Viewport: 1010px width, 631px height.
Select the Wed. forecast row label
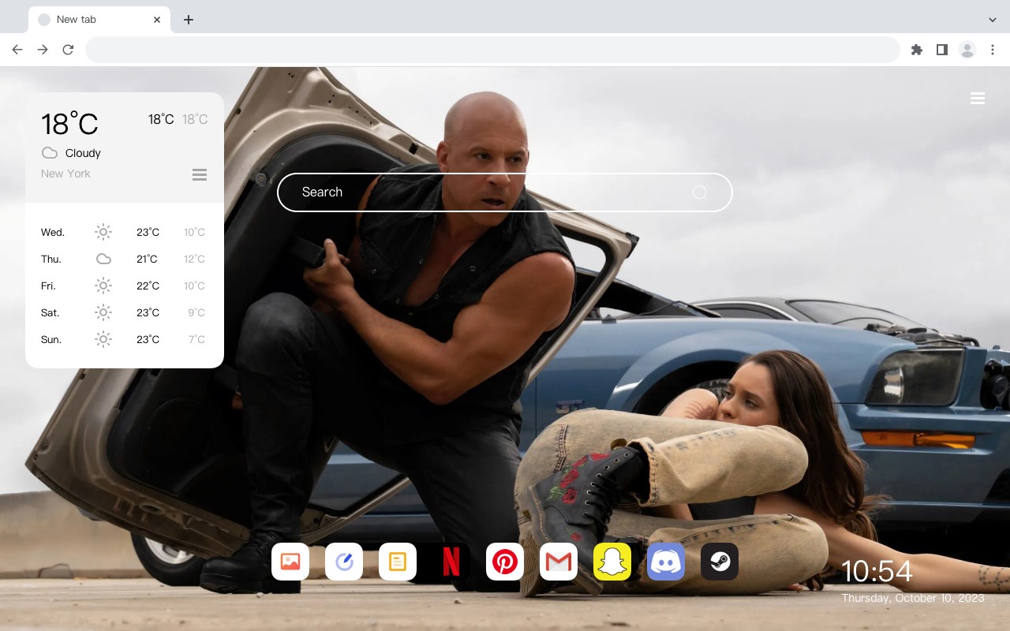(x=53, y=233)
